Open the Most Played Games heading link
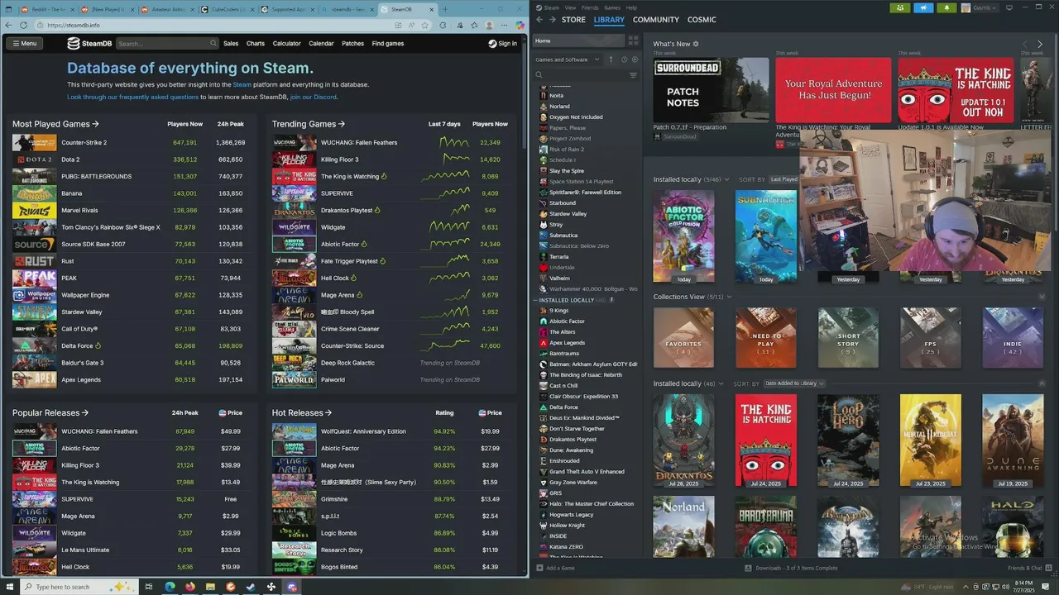The image size is (1059, 595). (x=55, y=124)
